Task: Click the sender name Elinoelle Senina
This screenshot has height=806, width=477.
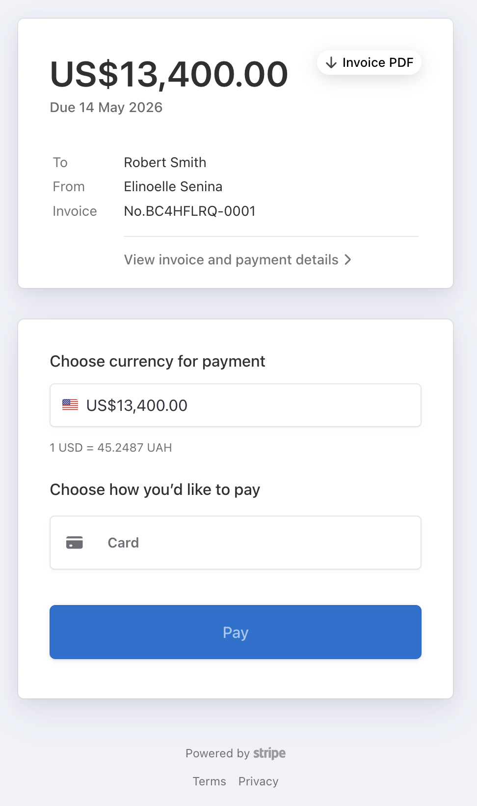Action: coord(173,187)
